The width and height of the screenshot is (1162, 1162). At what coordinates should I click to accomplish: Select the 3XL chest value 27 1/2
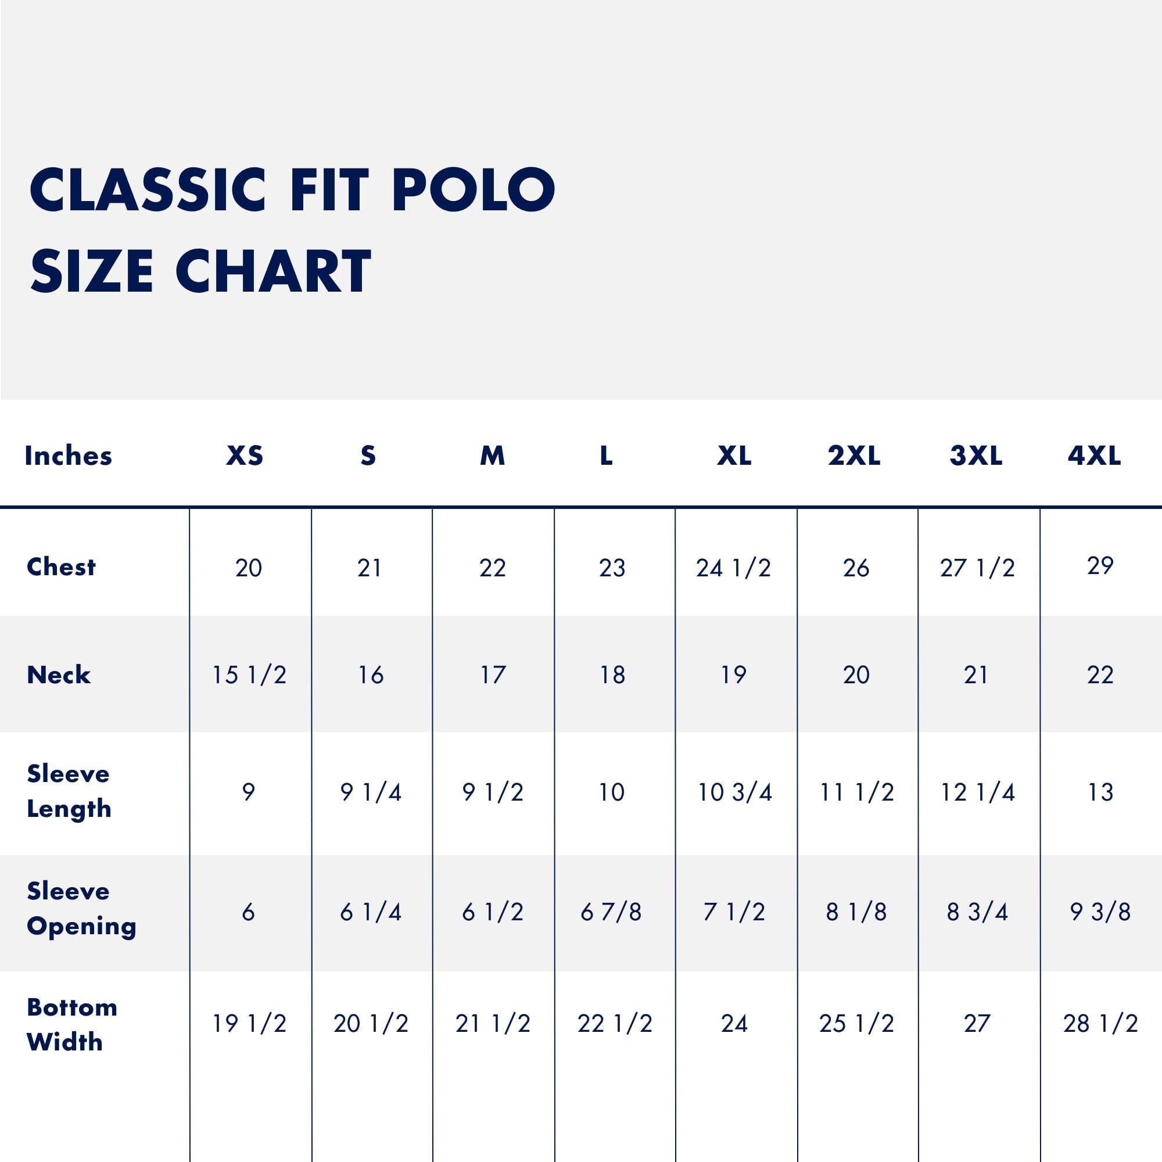click(x=977, y=568)
